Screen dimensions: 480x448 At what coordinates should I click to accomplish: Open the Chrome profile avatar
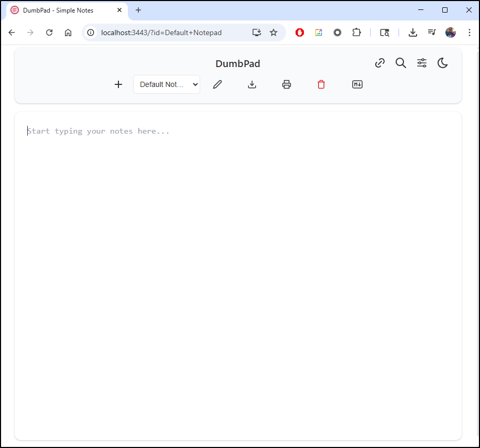(x=451, y=32)
